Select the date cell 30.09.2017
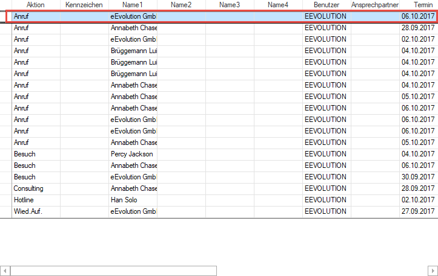The height and width of the screenshot is (276, 438). 418,177
